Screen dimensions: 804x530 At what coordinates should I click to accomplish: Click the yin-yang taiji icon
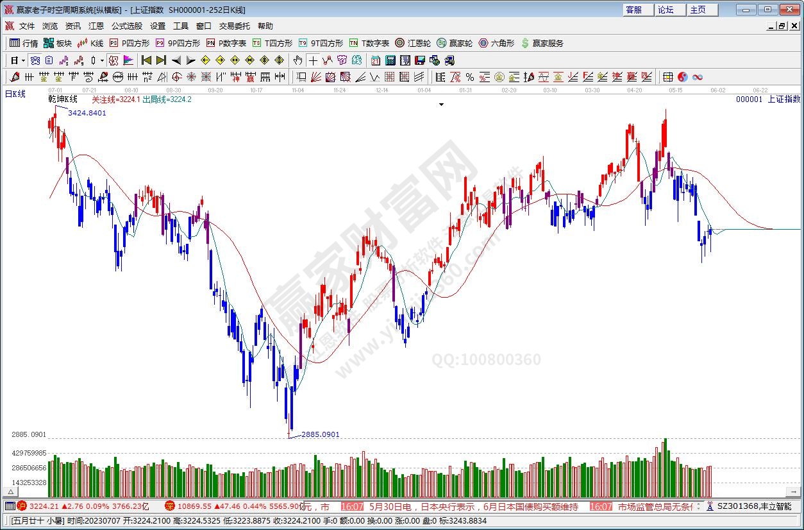tap(683, 77)
